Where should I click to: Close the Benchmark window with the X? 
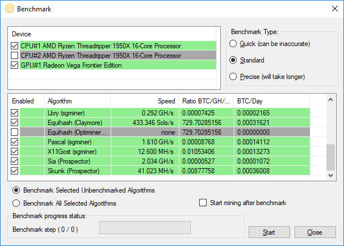(x=335, y=9)
